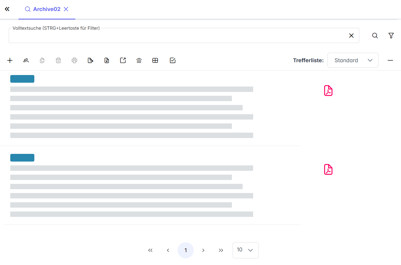Start search with the magnifier icon
This screenshot has height=265, width=401.
[x=375, y=36]
